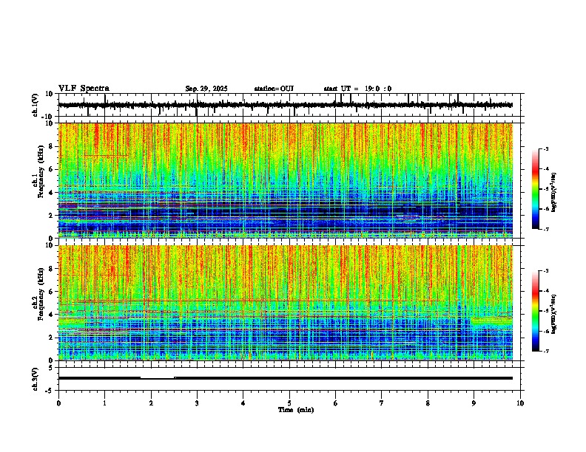
Task: Click the '5' tick on ch.3(V) axis
Action: 51,367
